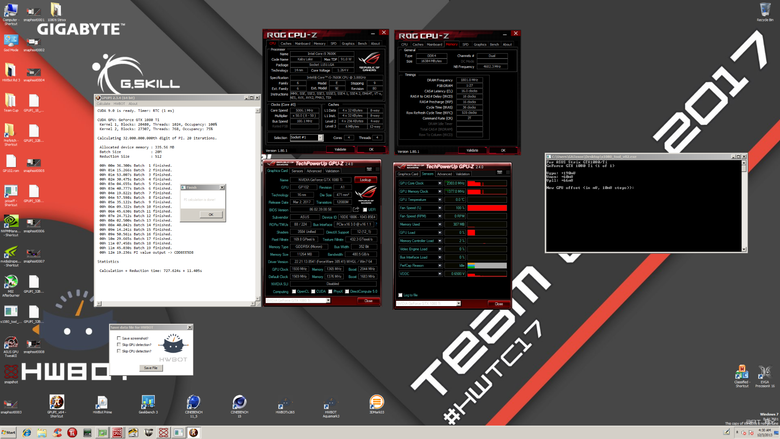This screenshot has height=439, width=780.
Task: Click ROG CPU-Z taskbar button
Action: point(117,432)
